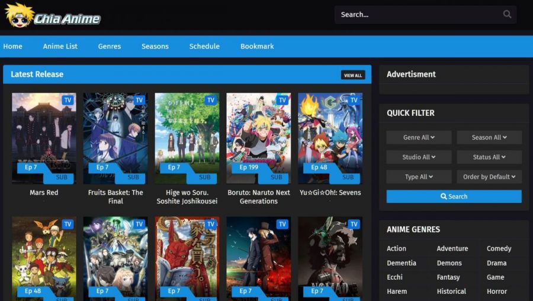Image resolution: width=533 pixels, height=301 pixels.
Task: Expand the Status All dropdown
Action: tap(489, 157)
